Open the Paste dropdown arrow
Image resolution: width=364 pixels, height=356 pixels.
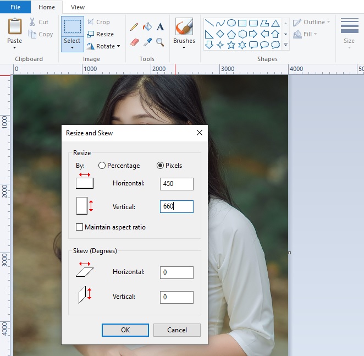pyautogui.click(x=15, y=48)
